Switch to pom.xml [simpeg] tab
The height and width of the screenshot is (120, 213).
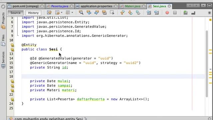pos(26,6)
